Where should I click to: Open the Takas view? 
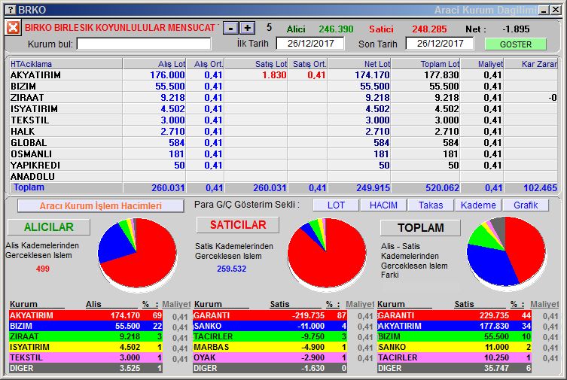pos(431,205)
